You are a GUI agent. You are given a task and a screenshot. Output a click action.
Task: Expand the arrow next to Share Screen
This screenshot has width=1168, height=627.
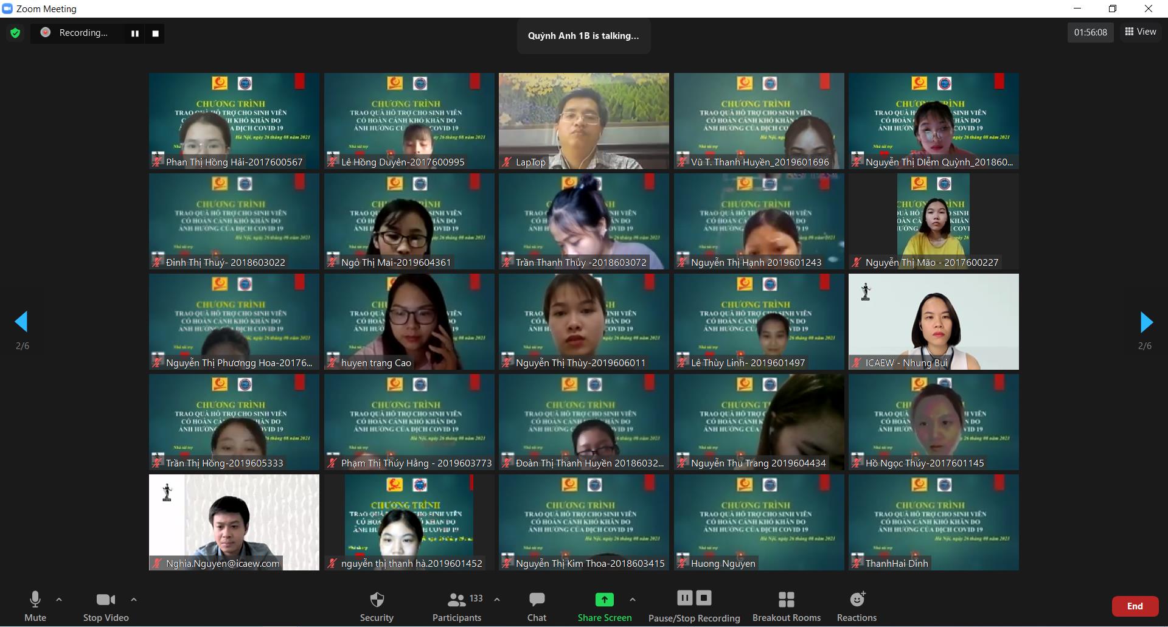(633, 600)
